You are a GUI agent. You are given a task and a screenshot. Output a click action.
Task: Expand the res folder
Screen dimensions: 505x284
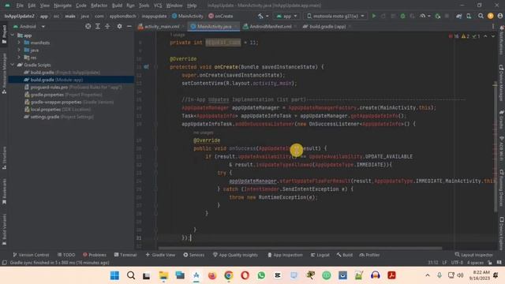(19, 58)
